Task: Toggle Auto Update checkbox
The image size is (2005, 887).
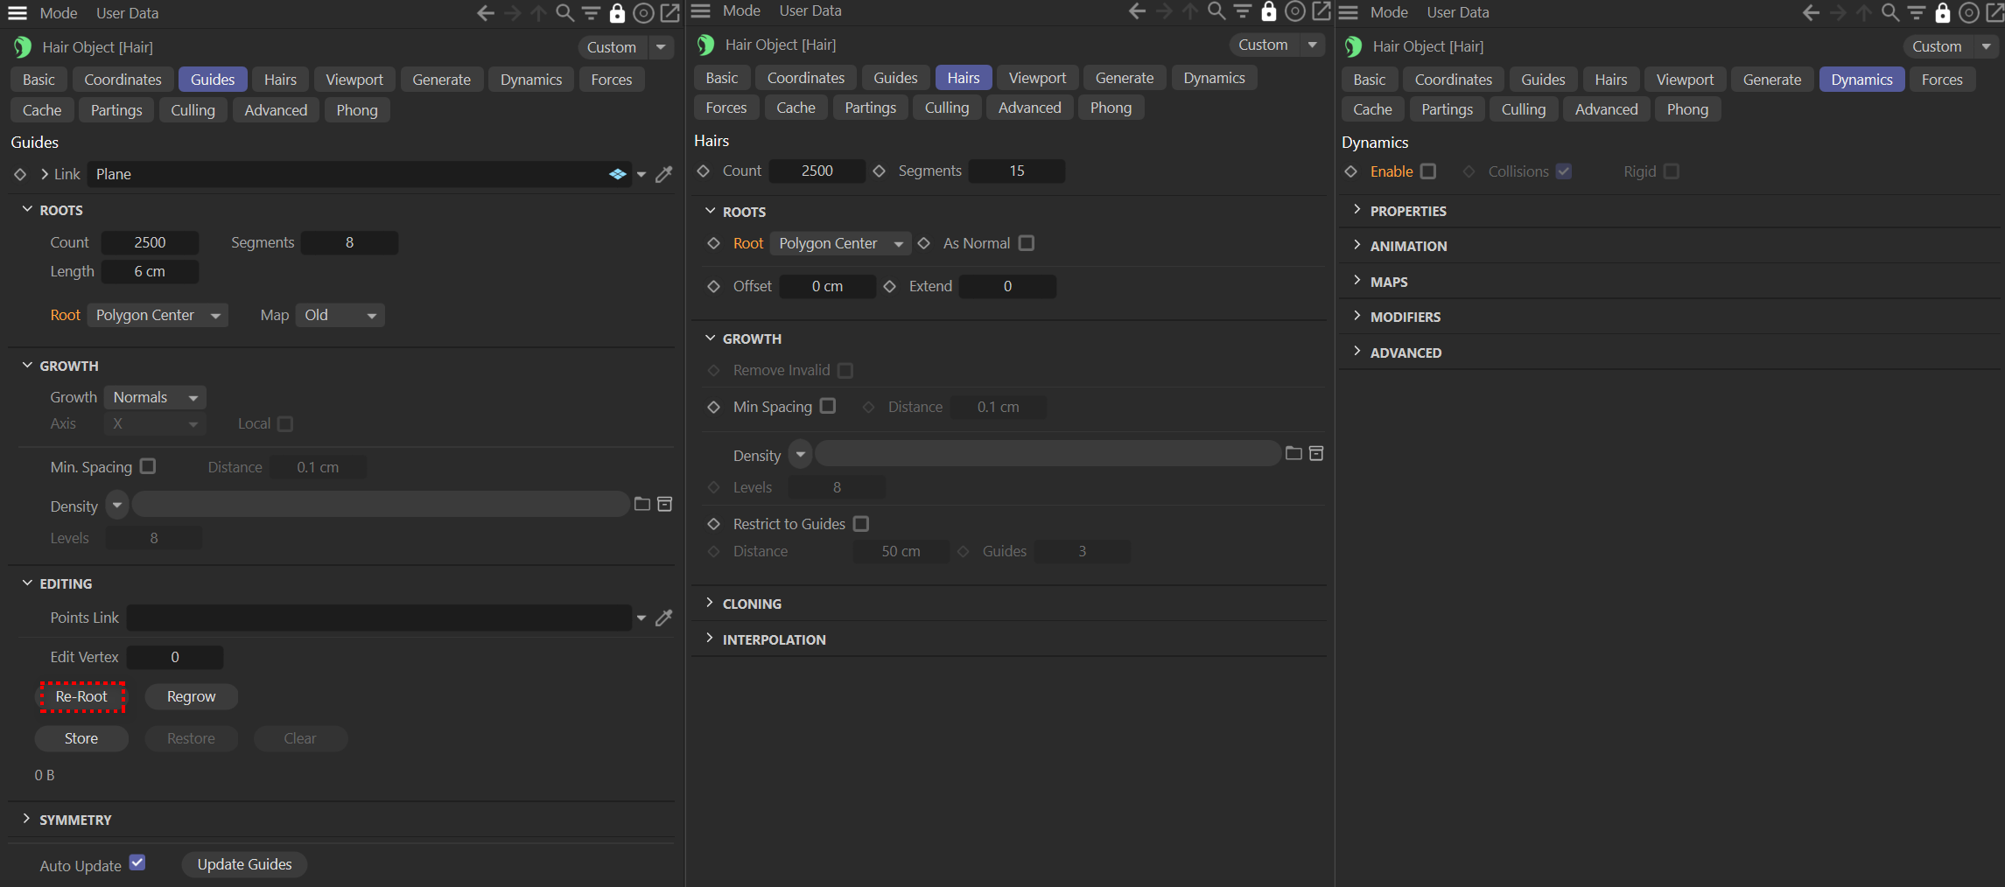Action: [x=137, y=863]
